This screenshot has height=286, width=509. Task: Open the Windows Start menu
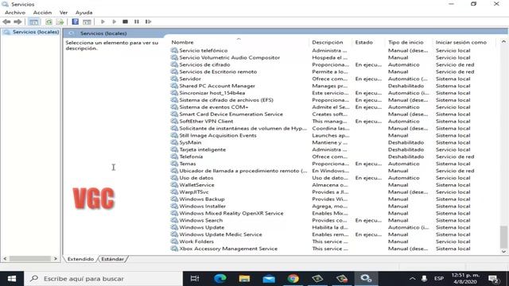pyautogui.click(x=12, y=279)
